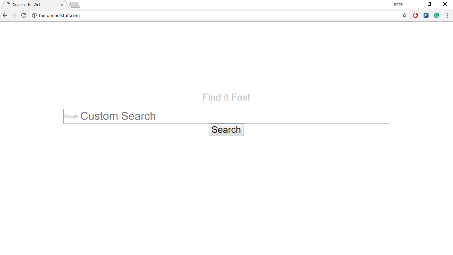This screenshot has width=453, height=255.
Task: Open the red ad-blocker extension
Action: [x=415, y=15]
